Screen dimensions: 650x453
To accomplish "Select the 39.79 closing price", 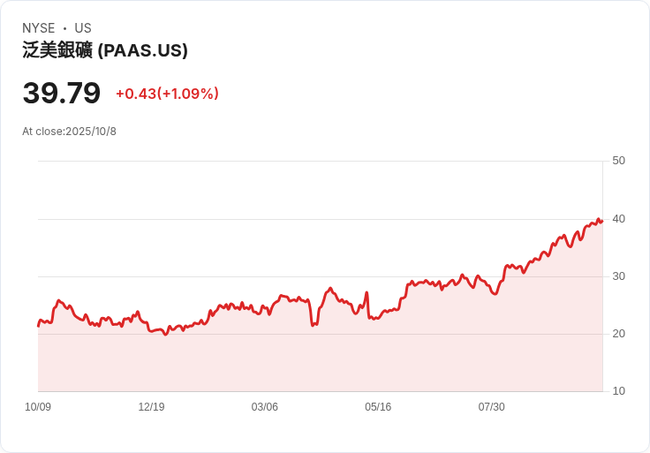I will tap(62, 93).
